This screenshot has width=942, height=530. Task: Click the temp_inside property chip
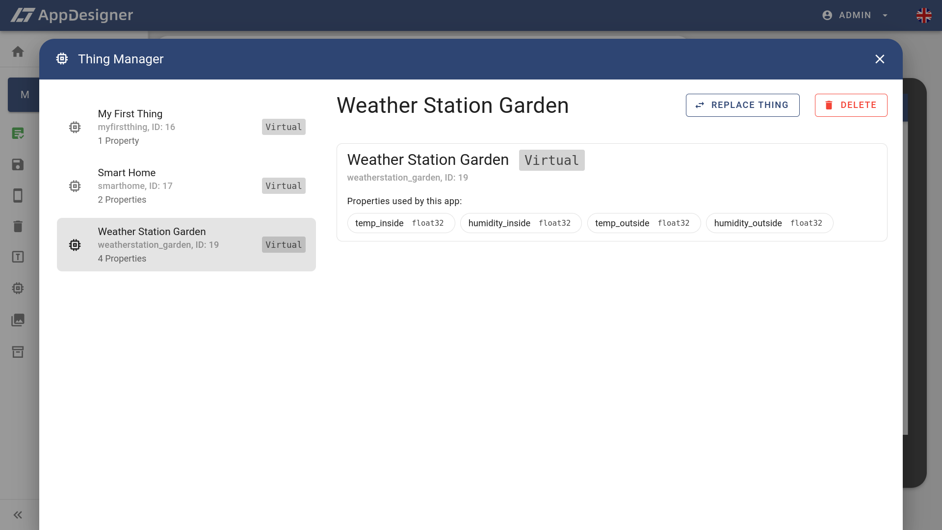tap(401, 223)
